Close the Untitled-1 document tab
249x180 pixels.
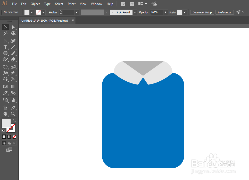pyautogui.click(x=73, y=20)
